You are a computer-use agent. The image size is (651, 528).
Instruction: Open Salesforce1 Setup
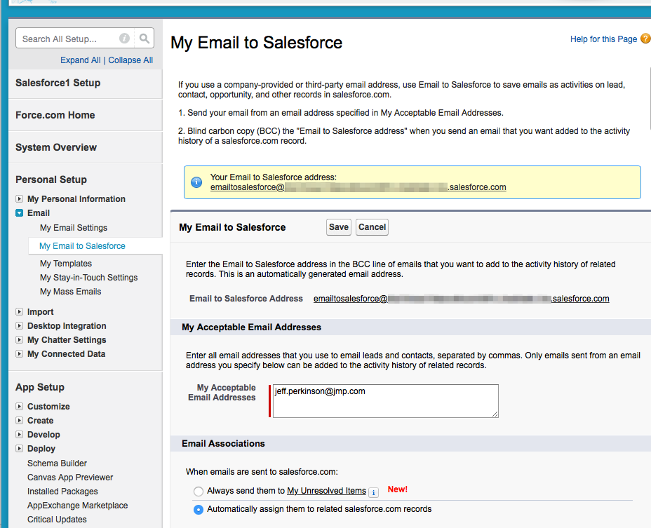click(x=58, y=83)
